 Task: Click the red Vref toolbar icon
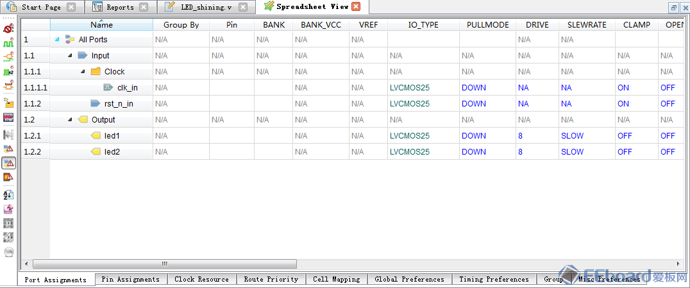click(8, 117)
